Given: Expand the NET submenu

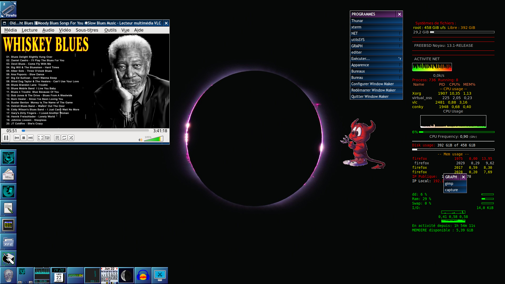Looking at the screenshot, I should (x=376, y=33).
